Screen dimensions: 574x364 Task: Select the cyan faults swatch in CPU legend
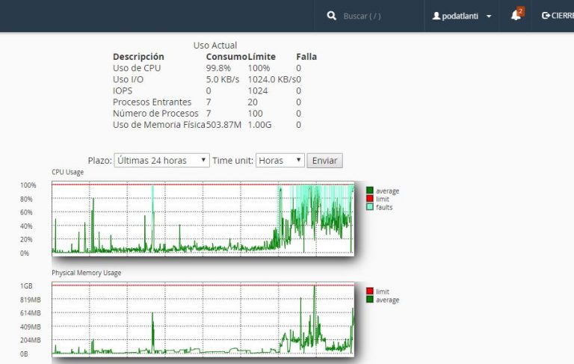pos(370,207)
